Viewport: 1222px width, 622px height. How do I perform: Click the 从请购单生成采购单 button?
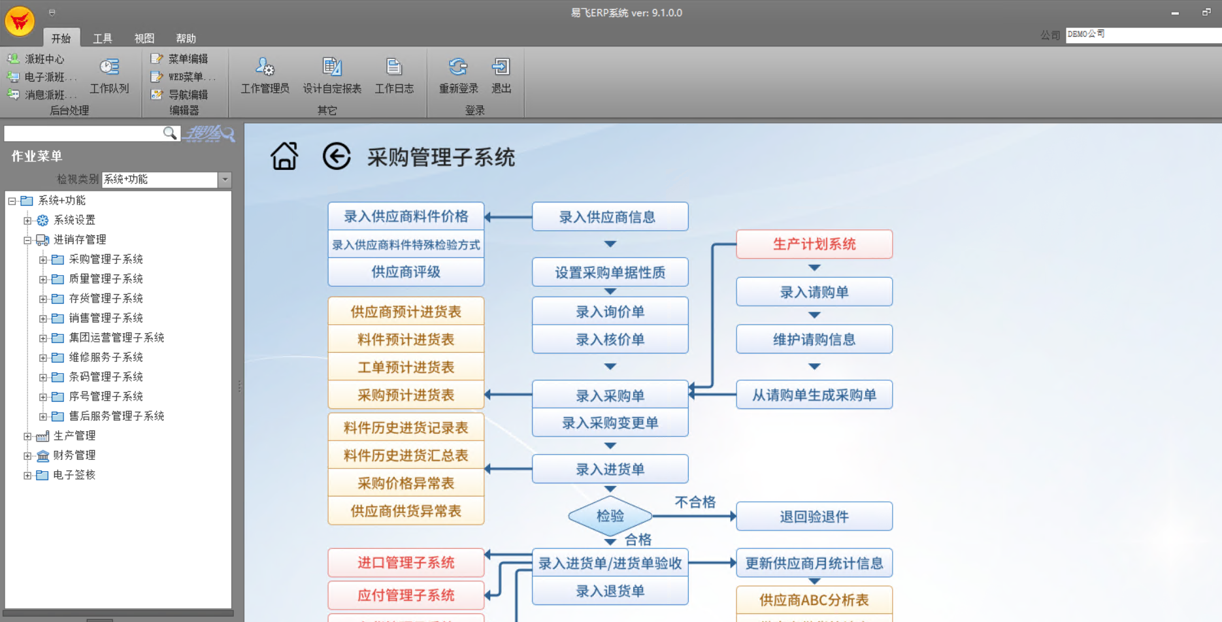tap(814, 395)
